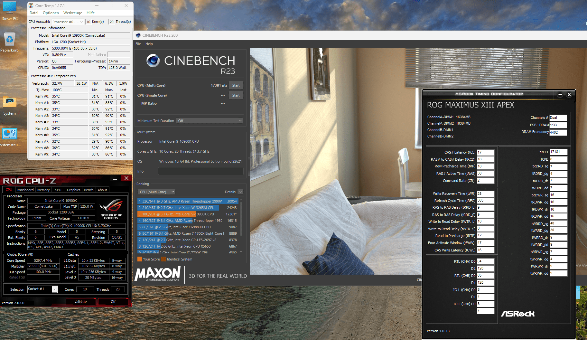The width and height of the screenshot is (587, 340).
Task: Click the Identical System legend swatch
Action: click(163, 259)
